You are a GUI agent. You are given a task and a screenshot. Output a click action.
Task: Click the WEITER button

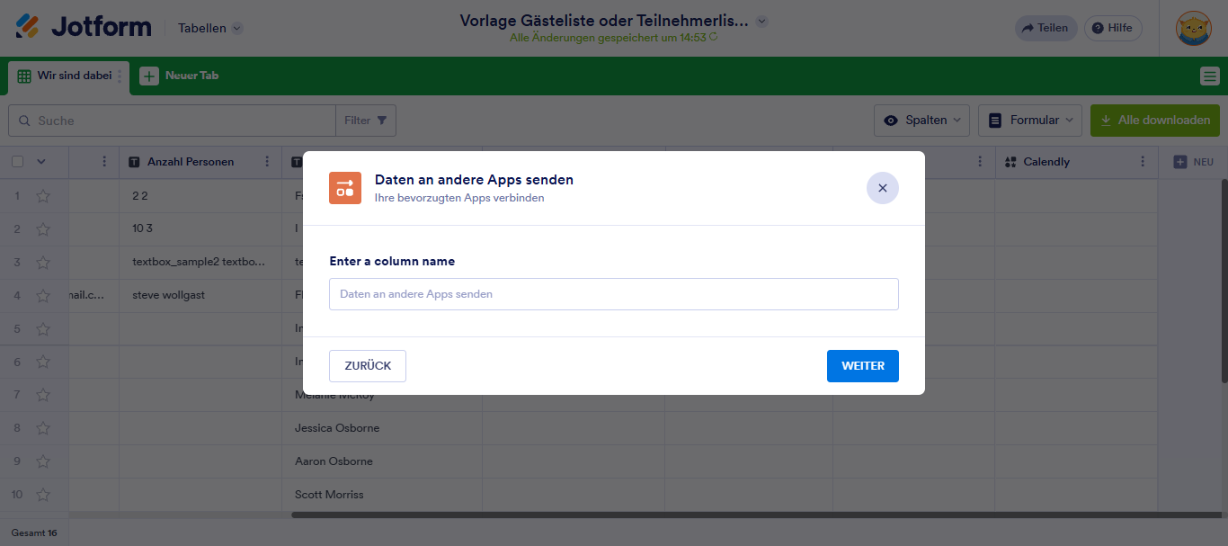pos(863,366)
